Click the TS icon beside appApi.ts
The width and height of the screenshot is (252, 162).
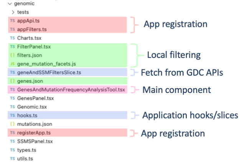click(13, 21)
